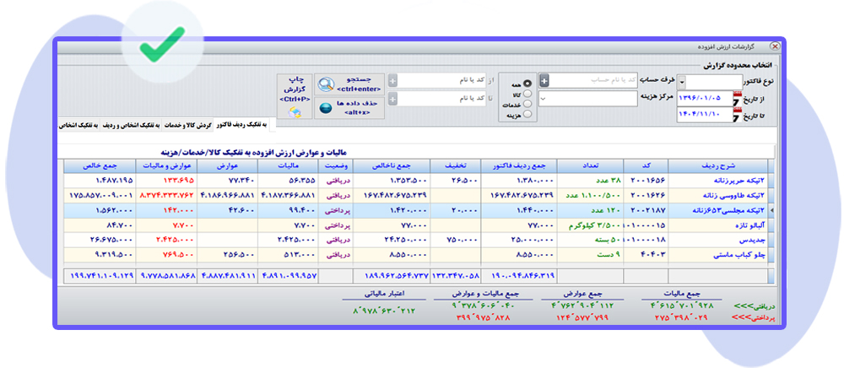
Task: Click the تخفیف column header
Action: [454, 165]
